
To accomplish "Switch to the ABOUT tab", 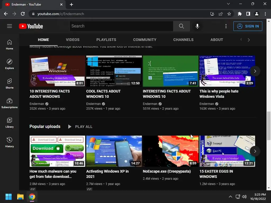I will (217, 40).
